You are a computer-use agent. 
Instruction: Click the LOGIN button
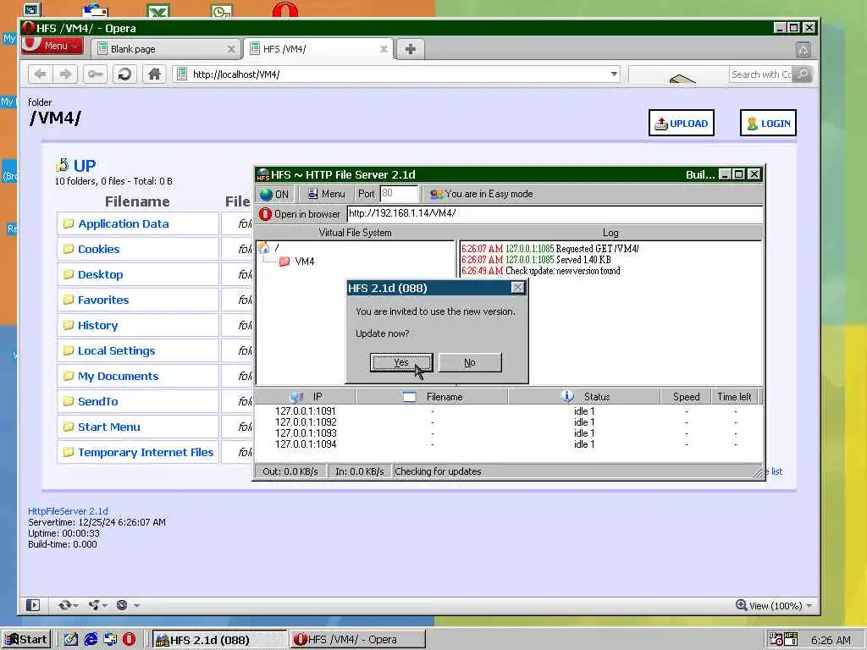click(768, 124)
